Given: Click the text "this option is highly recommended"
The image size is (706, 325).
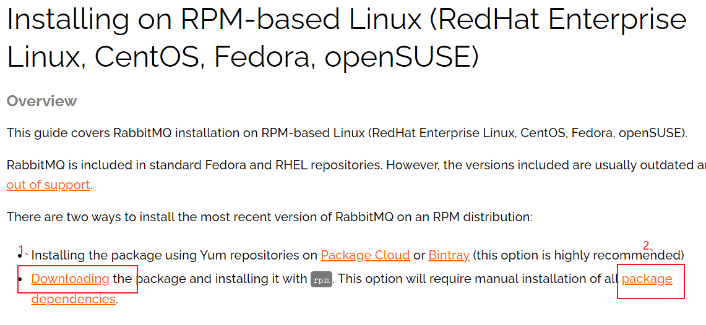Looking at the screenshot, I should click(x=578, y=255).
